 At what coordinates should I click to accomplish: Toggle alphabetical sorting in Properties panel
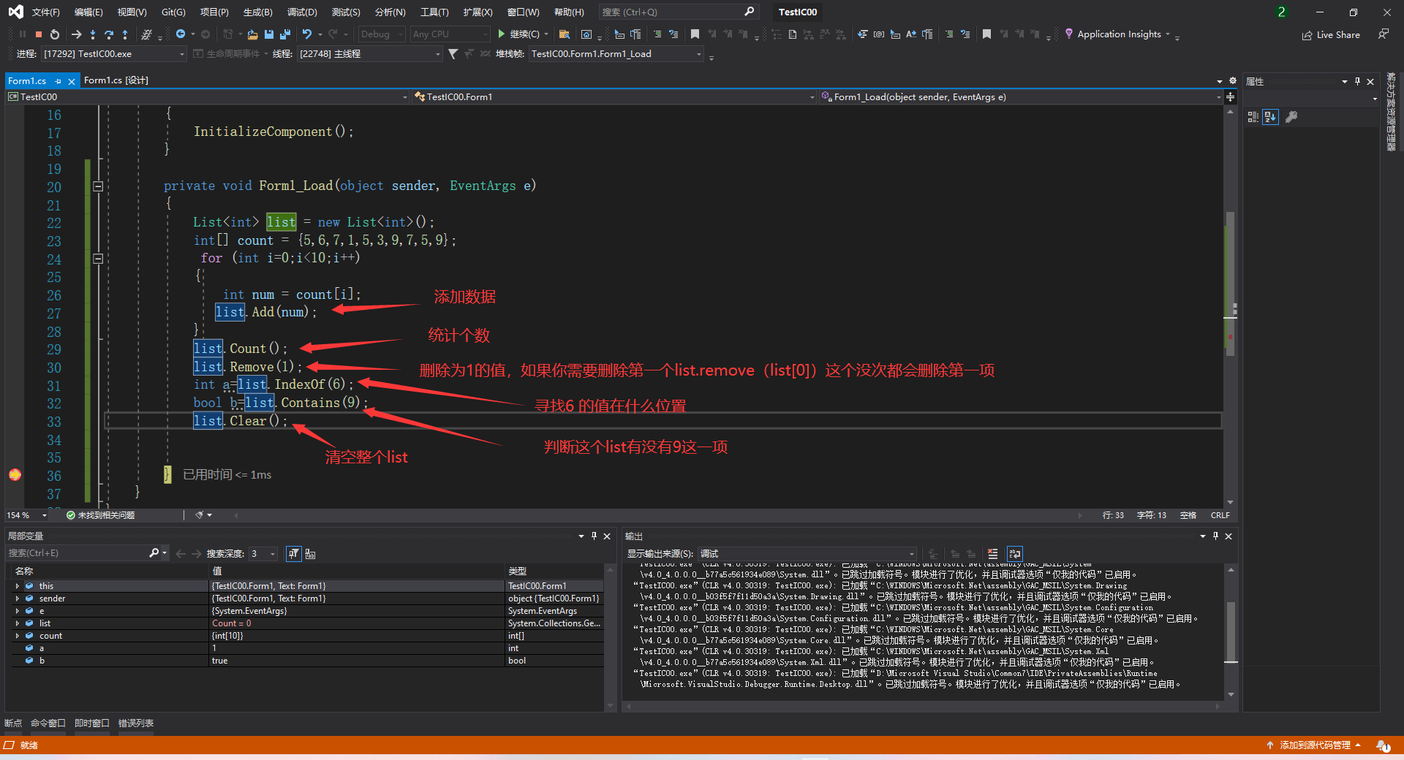tap(1270, 117)
